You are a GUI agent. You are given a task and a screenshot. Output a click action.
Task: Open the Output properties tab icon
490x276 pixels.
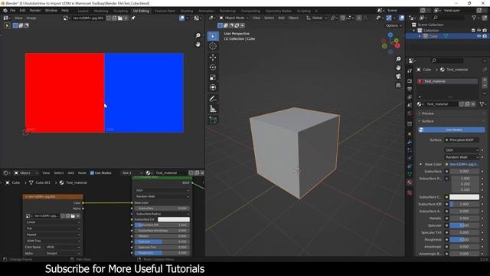coord(410,89)
